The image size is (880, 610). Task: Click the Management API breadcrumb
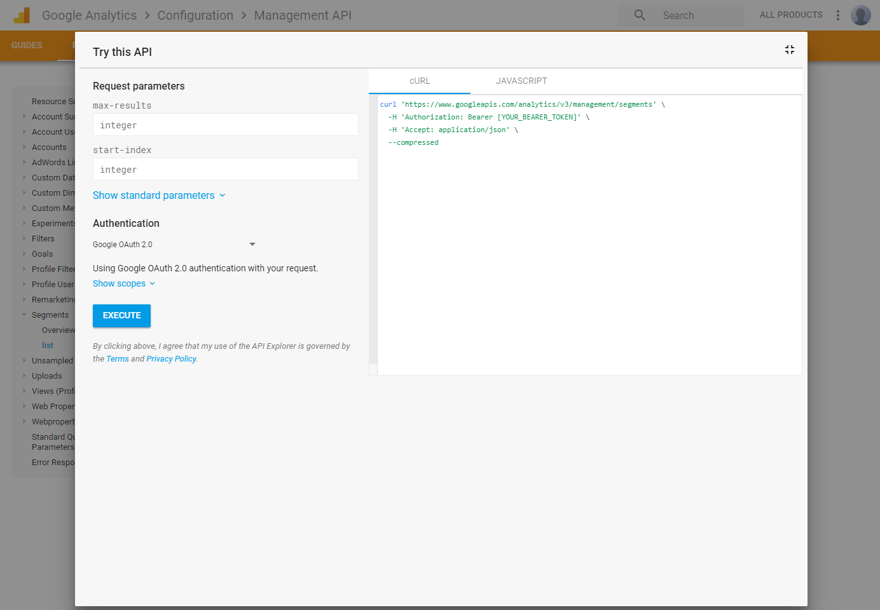point(303,15)
